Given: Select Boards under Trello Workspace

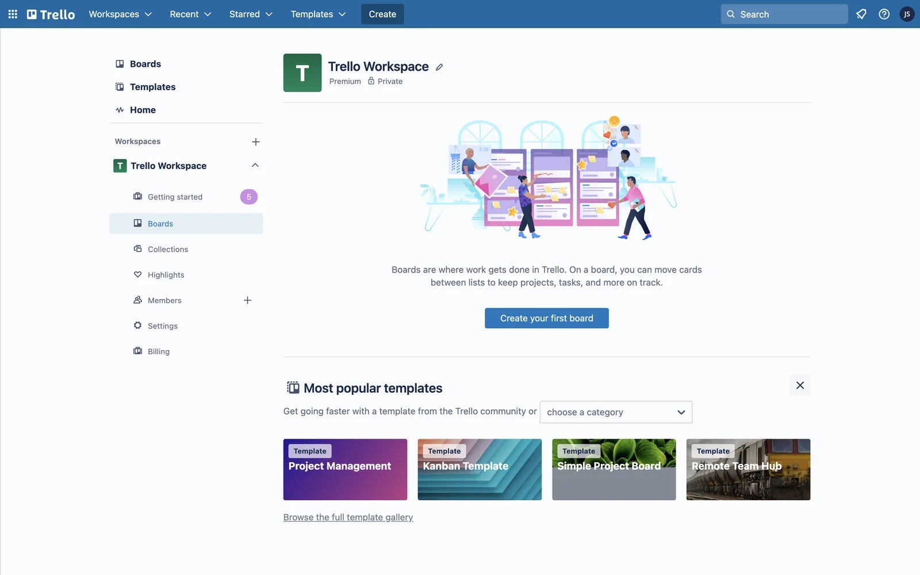Looking at the screenshot, I should point(186,224).
